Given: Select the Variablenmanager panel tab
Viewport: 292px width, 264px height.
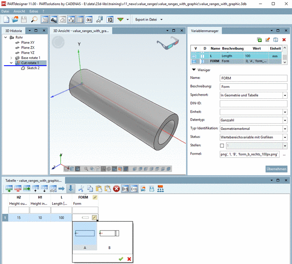Looking at the screenshot, I should coord(205,31).
